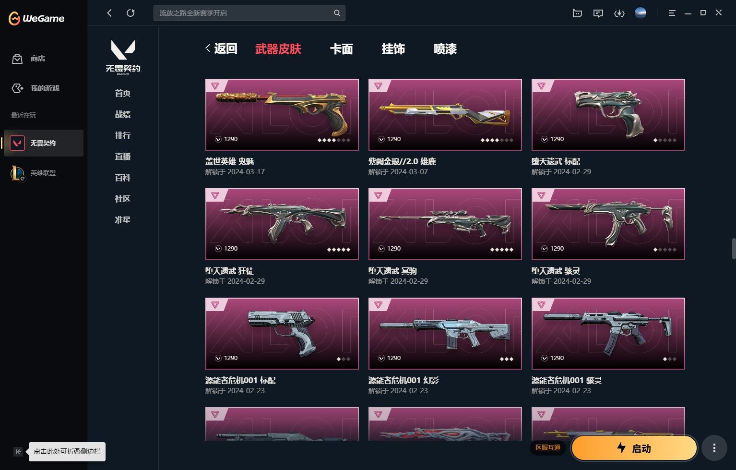This screenshot has width=736, height=470.
Task: Click the 返回 back chevron
Action: click(208, 48)
